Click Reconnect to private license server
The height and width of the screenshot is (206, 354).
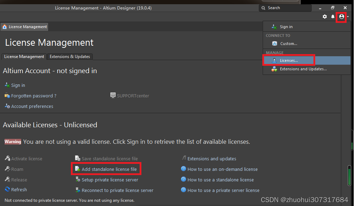(x=117, y=190)
